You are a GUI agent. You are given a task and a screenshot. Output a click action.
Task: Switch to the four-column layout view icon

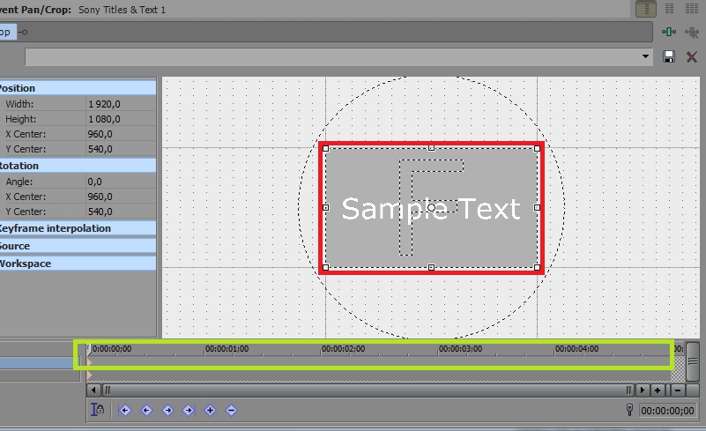coord(692,8)
